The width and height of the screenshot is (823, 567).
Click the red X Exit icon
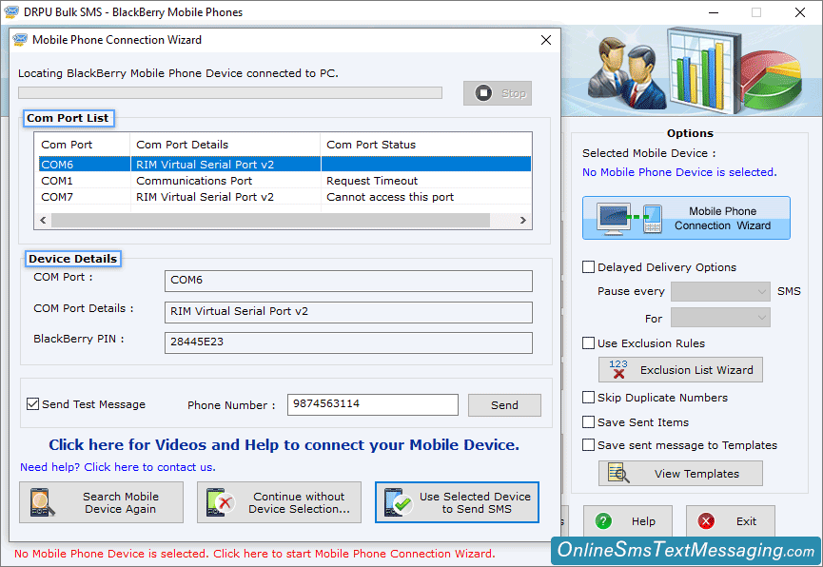coord(706,520)
